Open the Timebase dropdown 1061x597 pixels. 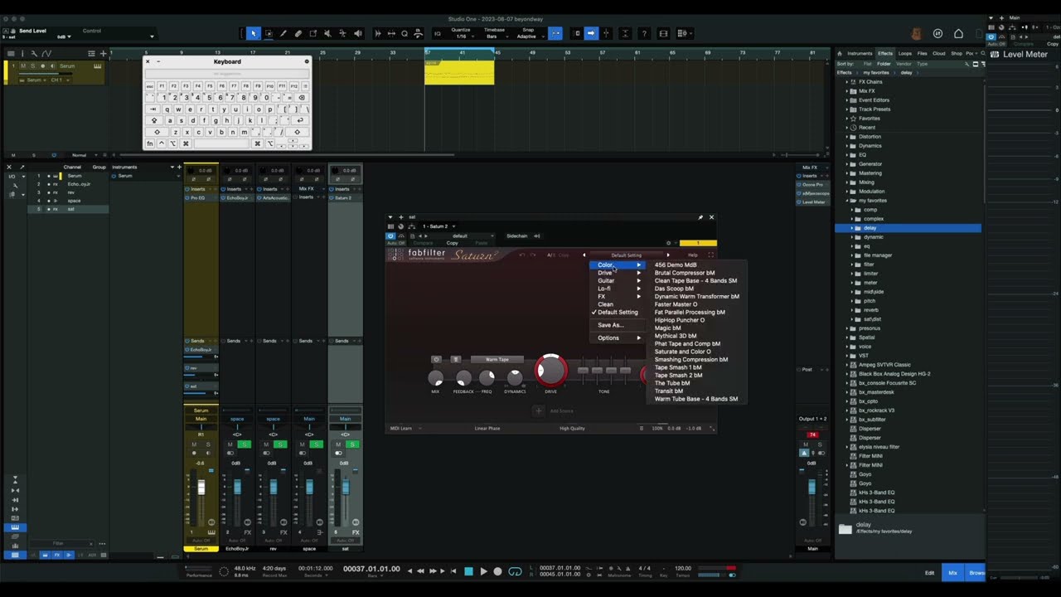[494, 36]
